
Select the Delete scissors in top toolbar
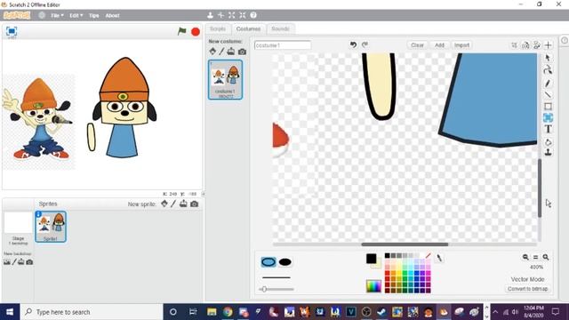pos(220,15)
